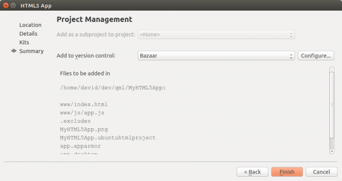Select the Summary wizard step

[31, 51]
